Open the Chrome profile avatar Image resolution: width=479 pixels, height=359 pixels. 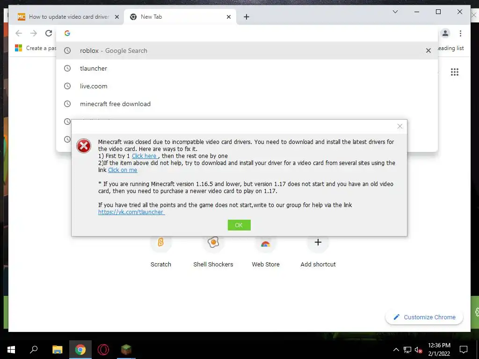[445, 33]
